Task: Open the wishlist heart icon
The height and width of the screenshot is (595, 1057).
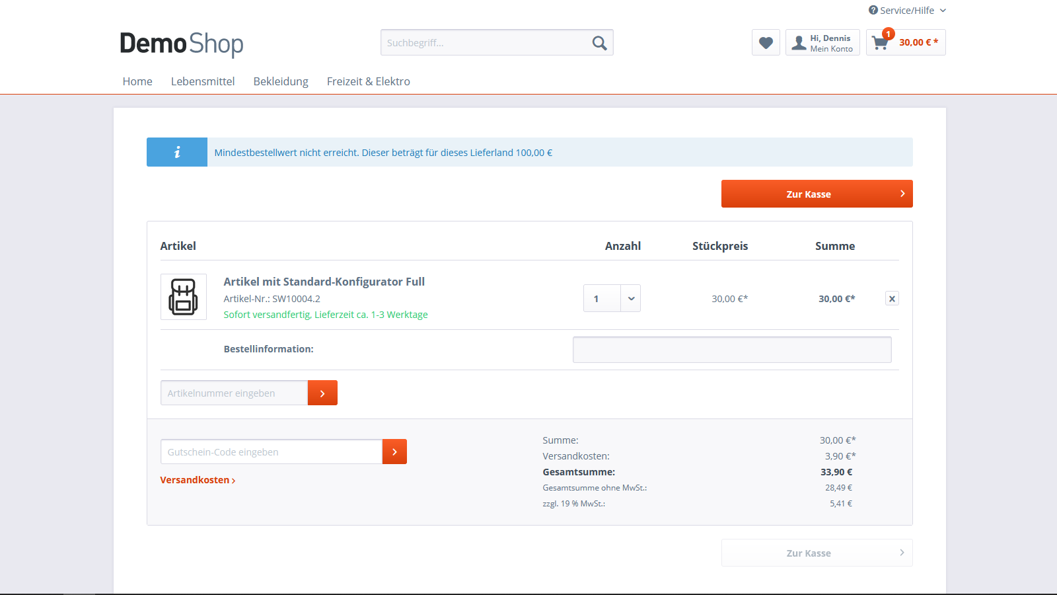Action: (x=766, y=42)
